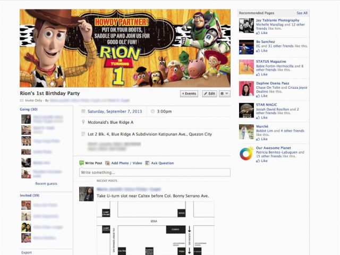Screen dimensions: 340x255
Task: Click the Recent guests link
Action: coord(46,183)
